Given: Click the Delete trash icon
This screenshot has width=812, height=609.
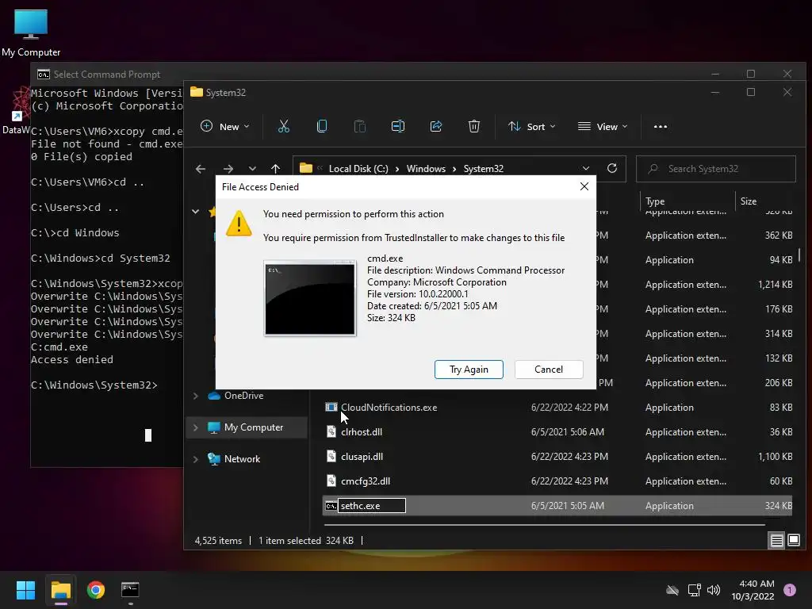Looking at the screenshot, I should [474, 126].
